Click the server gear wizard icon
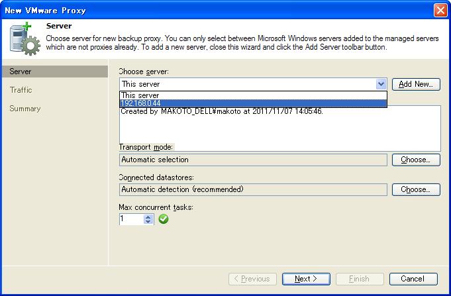The image size is (451, 296). [x=25, y=39]
